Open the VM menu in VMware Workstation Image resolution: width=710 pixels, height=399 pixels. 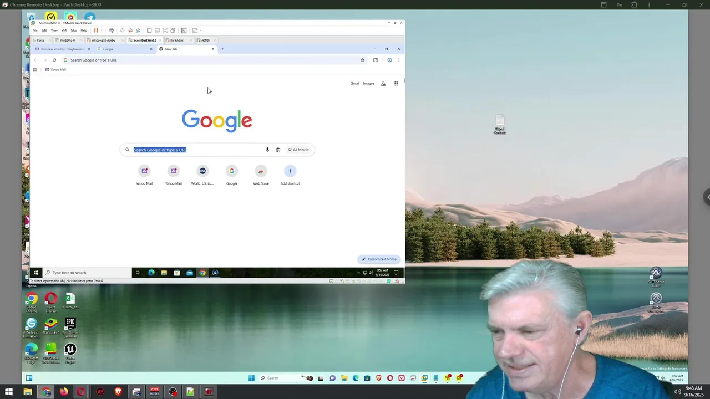pyautogui.click(x=64, y=30)
